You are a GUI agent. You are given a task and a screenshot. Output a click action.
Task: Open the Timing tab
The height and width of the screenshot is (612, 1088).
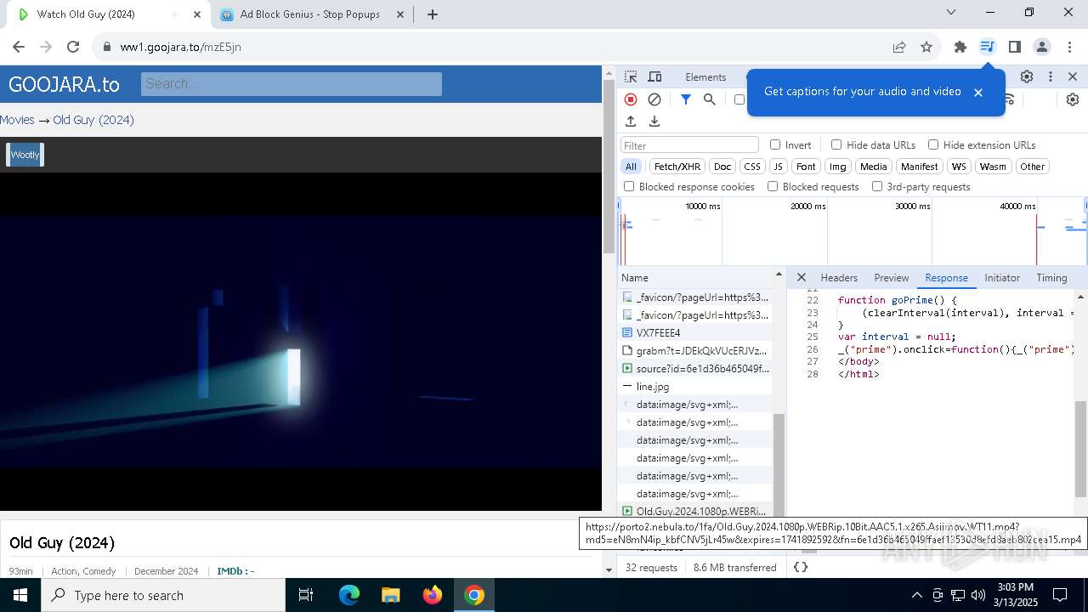point(1051,278)
